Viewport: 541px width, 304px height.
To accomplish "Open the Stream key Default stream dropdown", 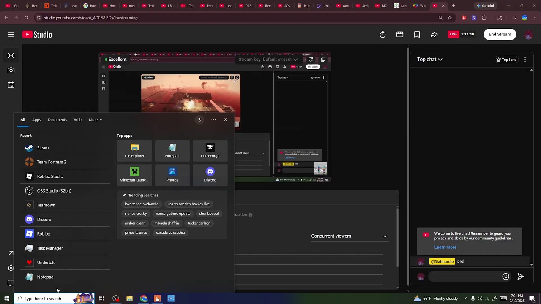I will click(268, 60).
